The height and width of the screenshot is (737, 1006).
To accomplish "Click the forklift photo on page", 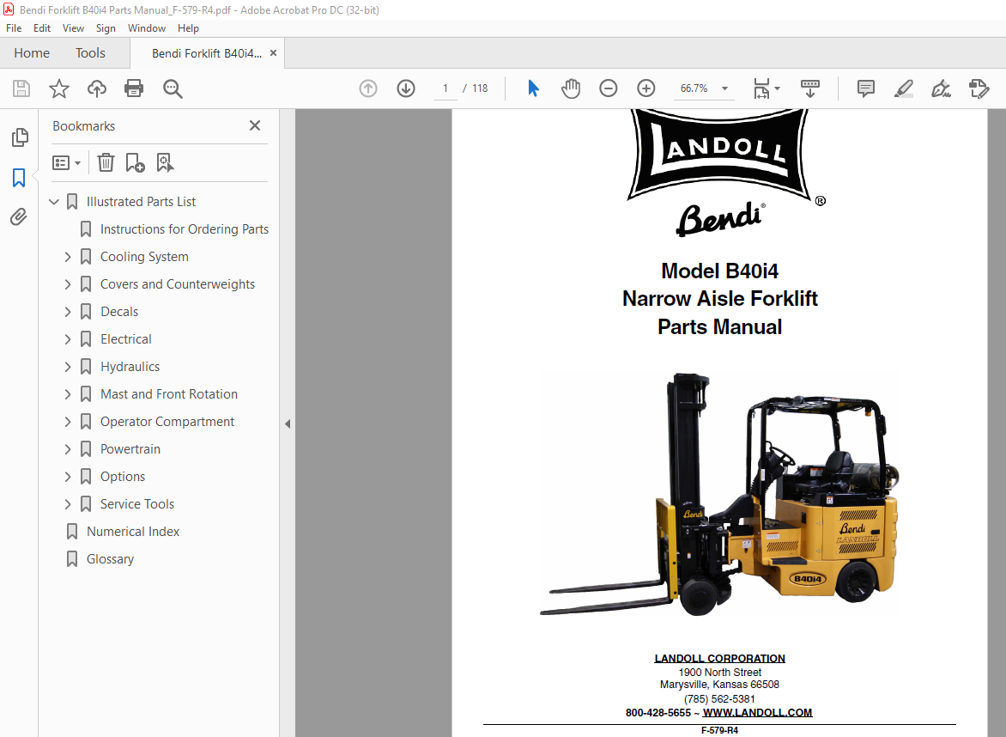I will [719, 494].
